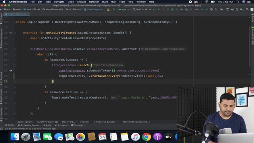The height and width of the screenshot is (143, 254).
Task: Click the inspection checkmark atop the editor
Action: [250, 17]
